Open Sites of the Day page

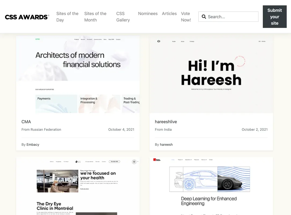67,17
